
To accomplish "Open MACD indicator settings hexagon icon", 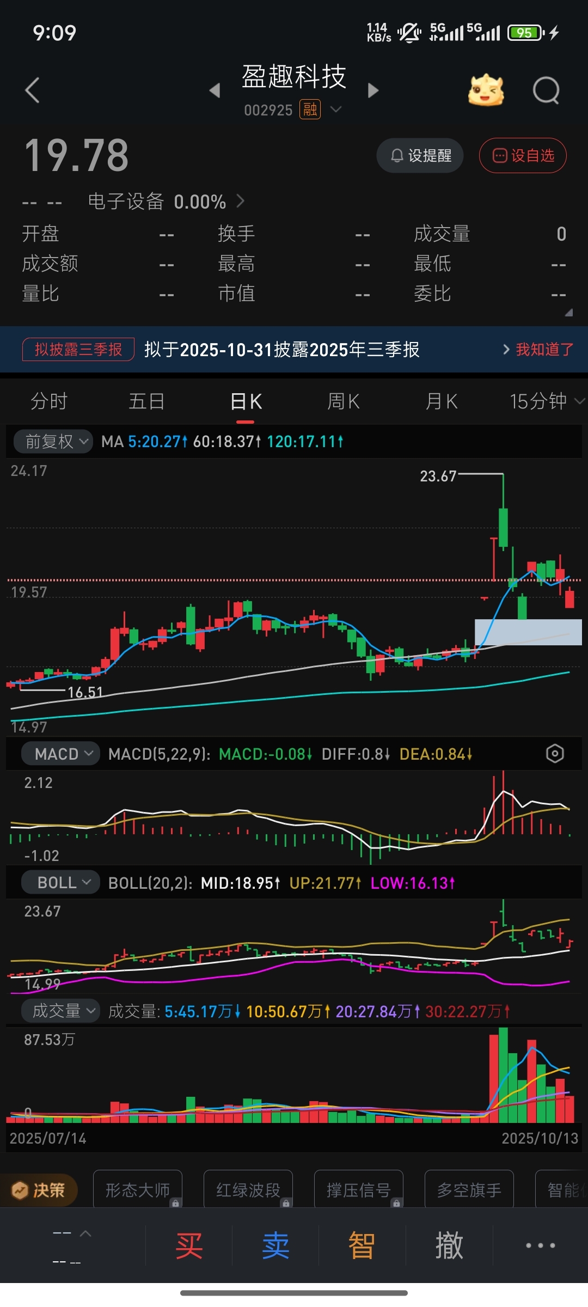I will 555,754.
